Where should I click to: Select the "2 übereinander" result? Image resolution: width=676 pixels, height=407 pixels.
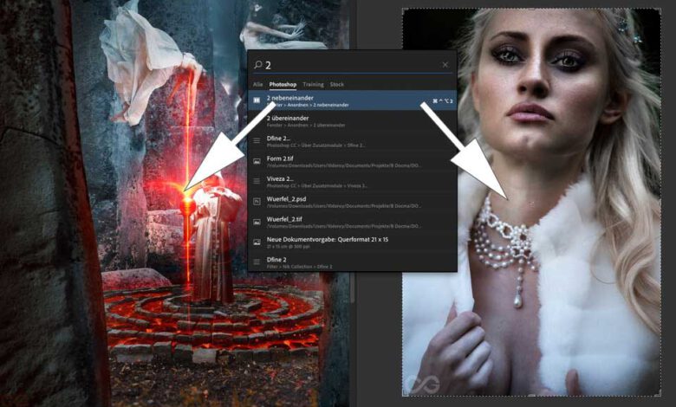point(352,121)
